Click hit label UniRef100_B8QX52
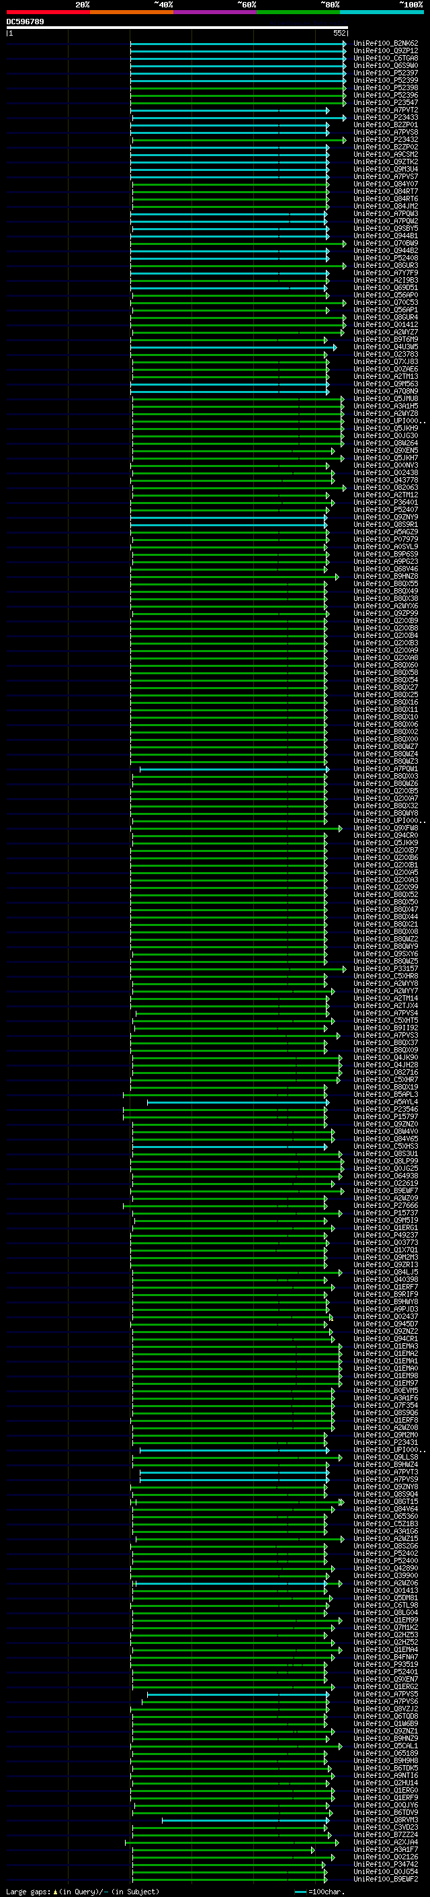 (x=386, y=895)
